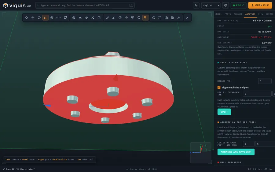Image resolution: width=275 pixels, height=172 pixels.
Task: Click the overlapping cubes projection icon
Action: (x=65, y=17)
